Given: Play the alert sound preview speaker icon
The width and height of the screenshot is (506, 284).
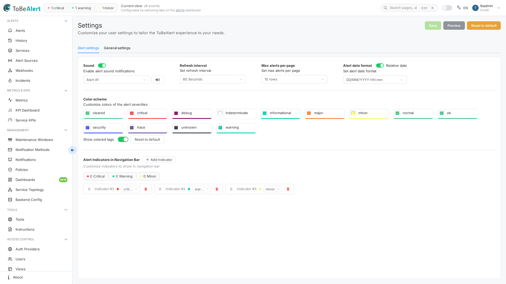Looking at the screenshot, I should pos(158,80).
